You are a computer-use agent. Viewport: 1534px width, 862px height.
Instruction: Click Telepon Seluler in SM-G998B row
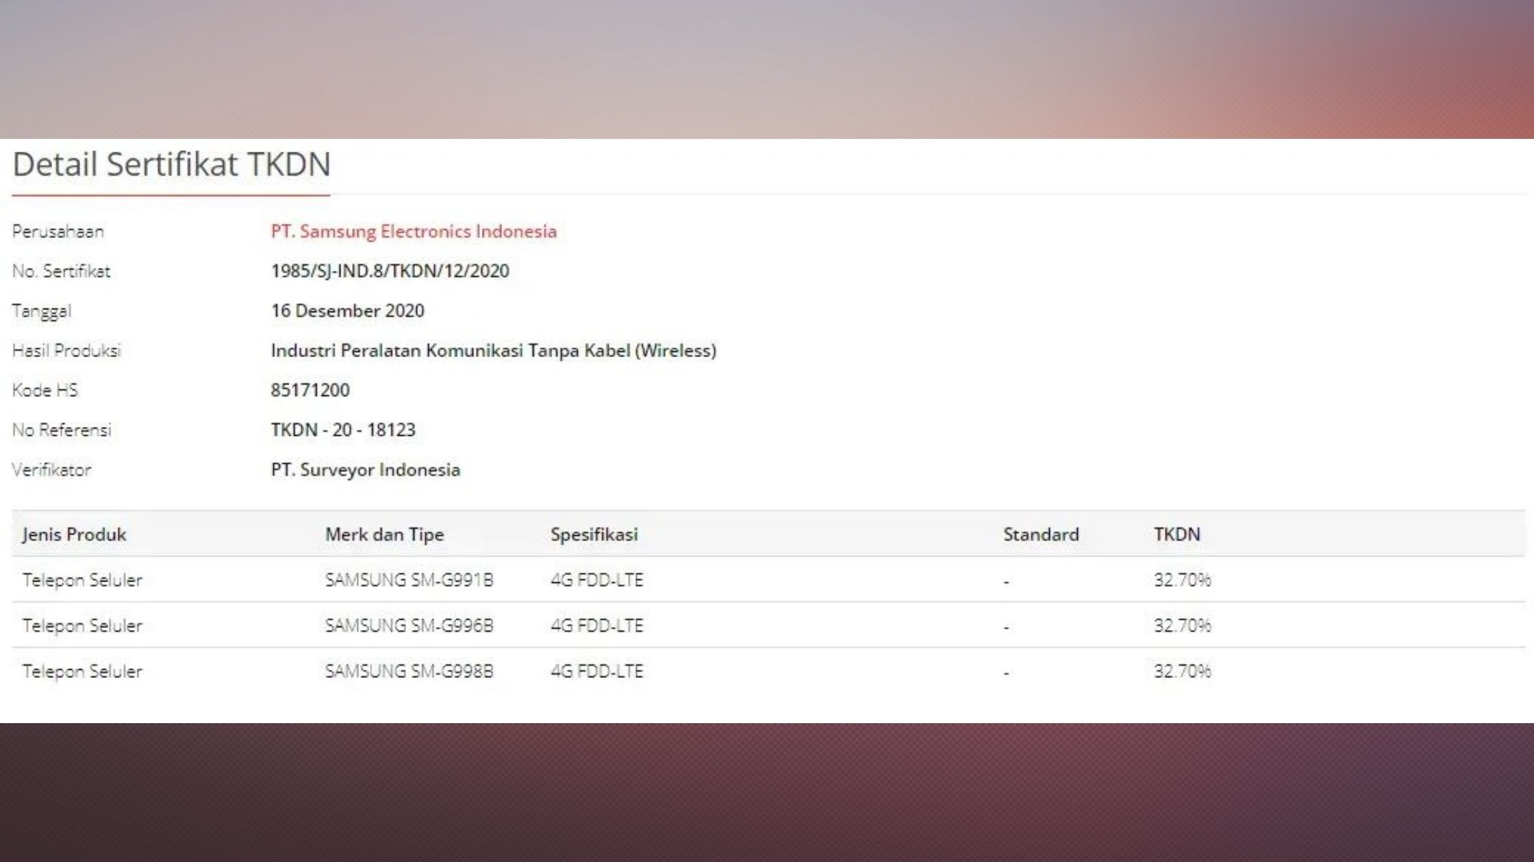[x=82, y=672]
